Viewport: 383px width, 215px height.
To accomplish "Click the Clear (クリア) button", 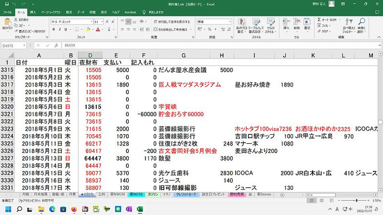I will pos(324,31).
